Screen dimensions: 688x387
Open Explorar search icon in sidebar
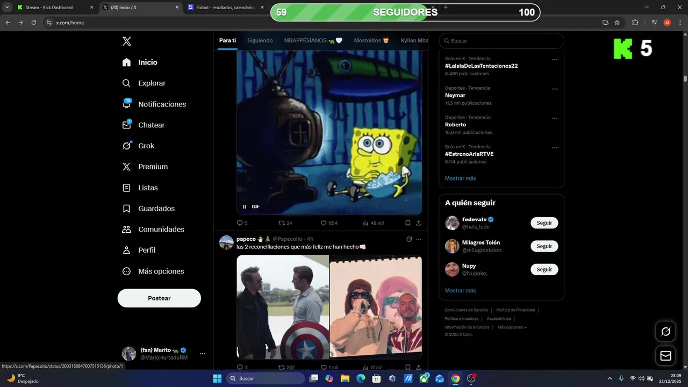(x=126, y=83)
